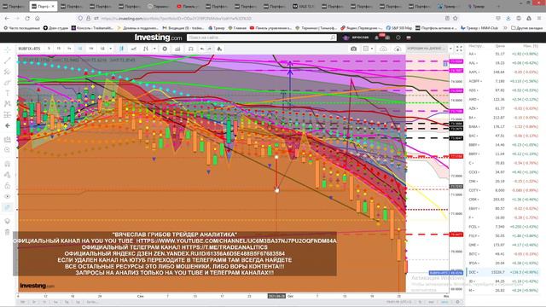Click the Investing.com site search field
546x307 pixels.
[262, 38]
